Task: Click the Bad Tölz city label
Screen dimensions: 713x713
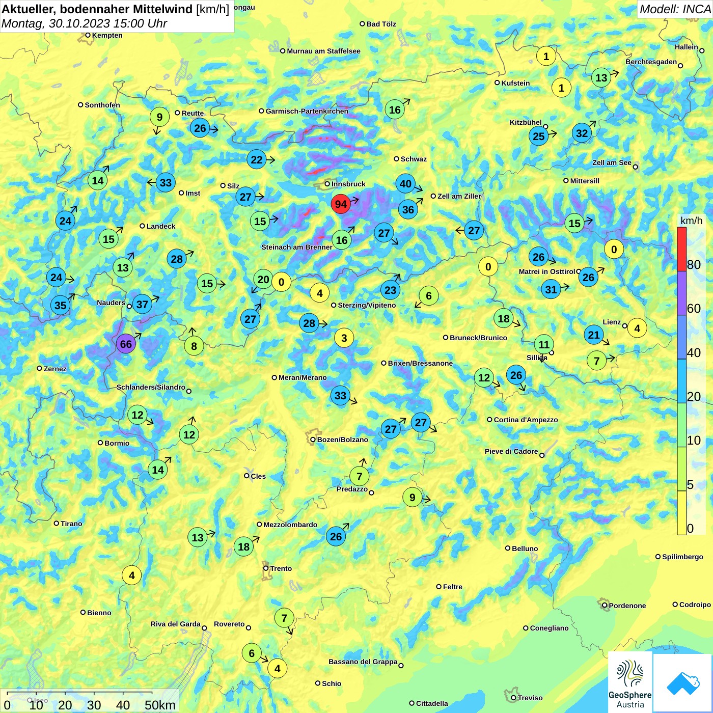Action: coord(381,24)
